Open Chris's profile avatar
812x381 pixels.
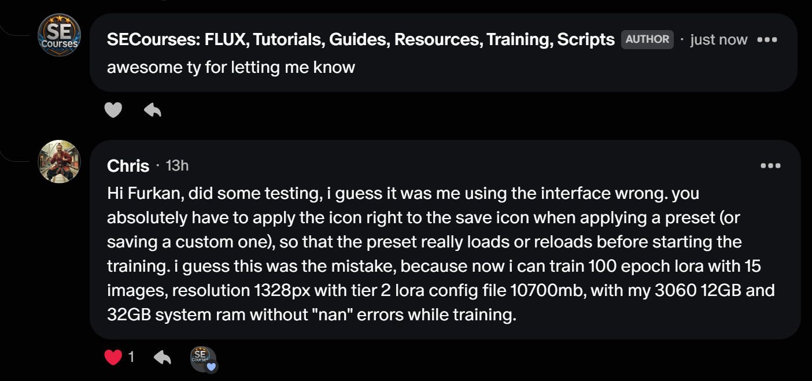[59, 161]
